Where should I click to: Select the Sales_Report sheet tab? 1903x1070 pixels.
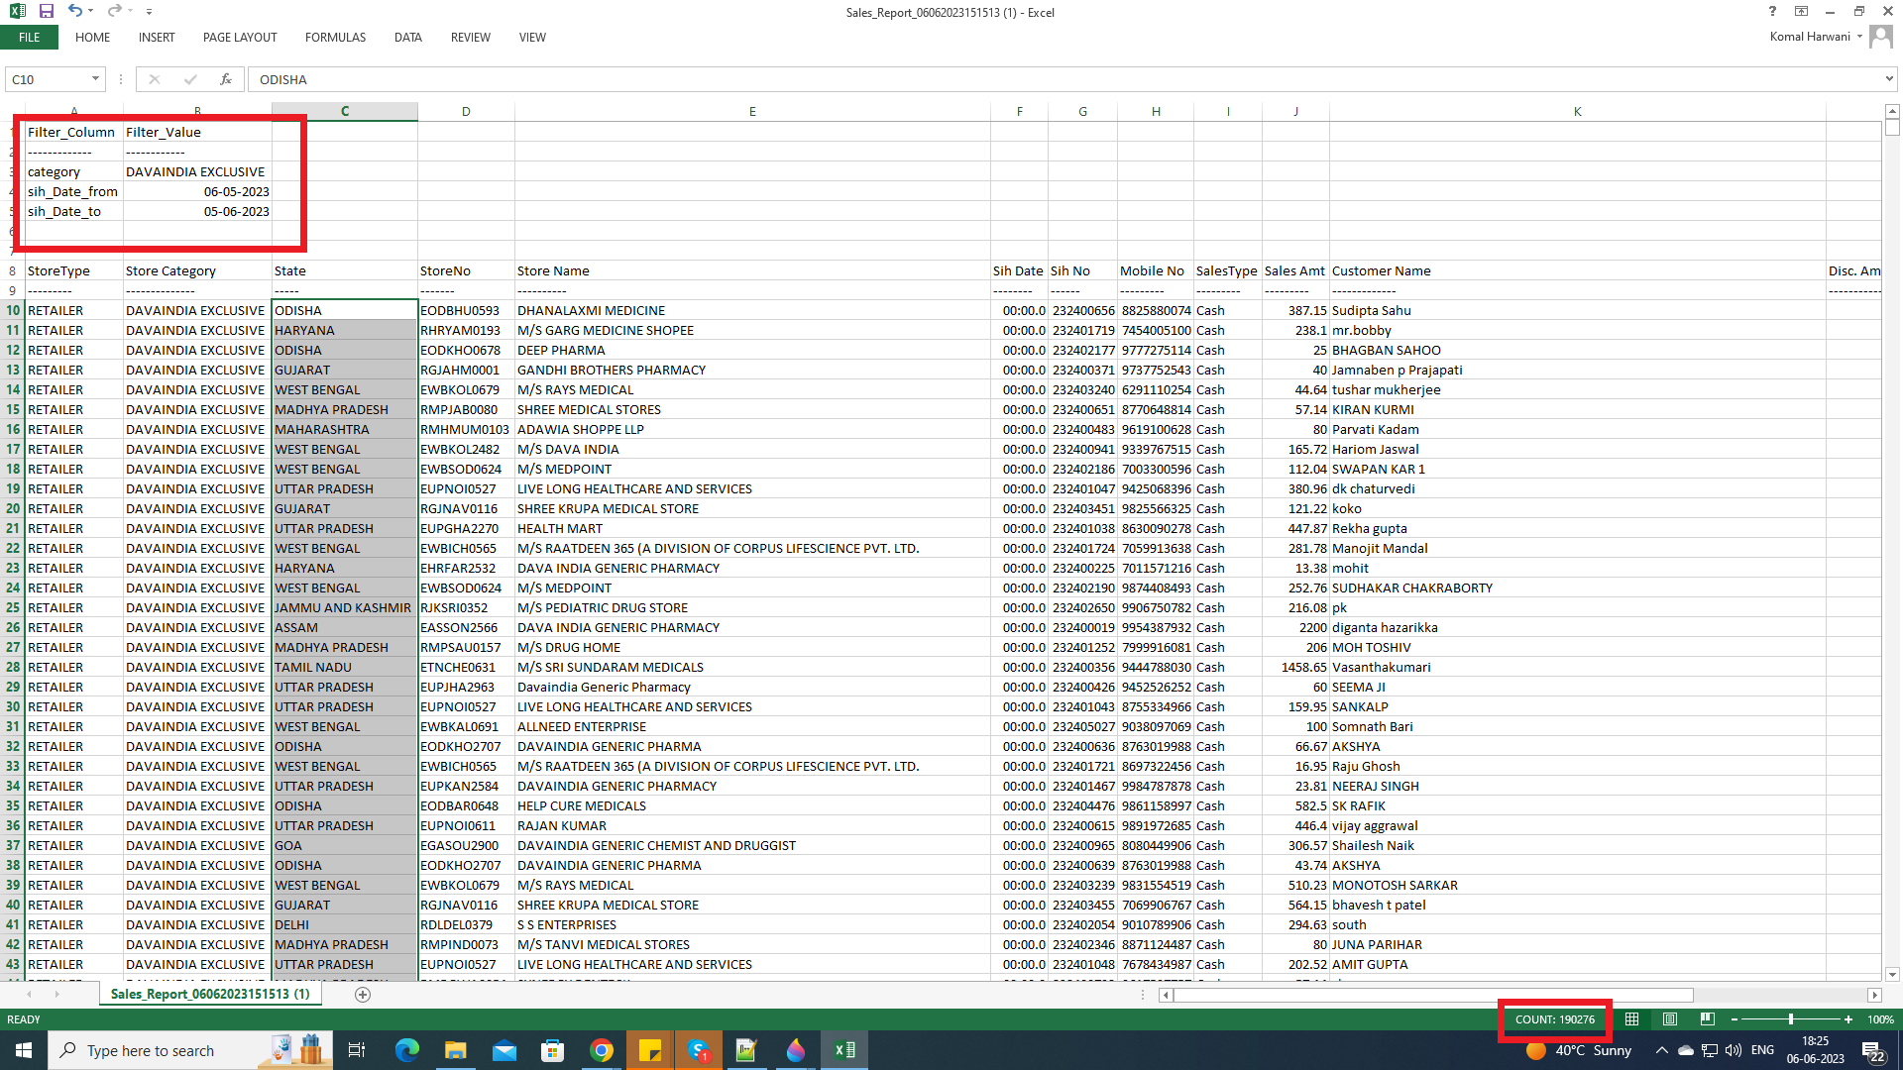coord(210,994)
